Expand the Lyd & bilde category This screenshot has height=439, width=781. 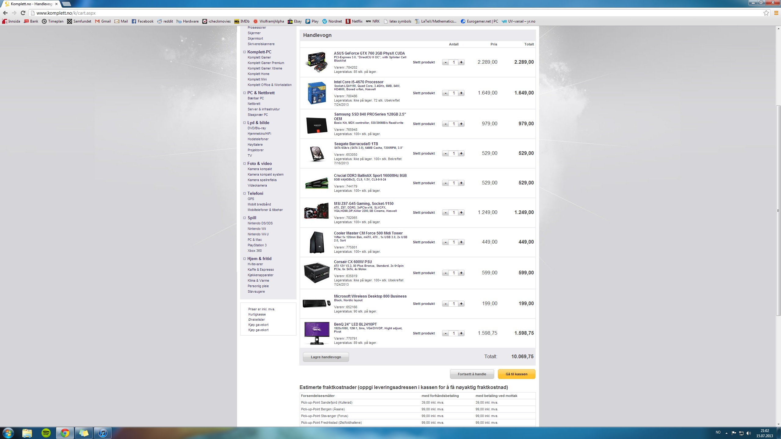click(244, 123)
